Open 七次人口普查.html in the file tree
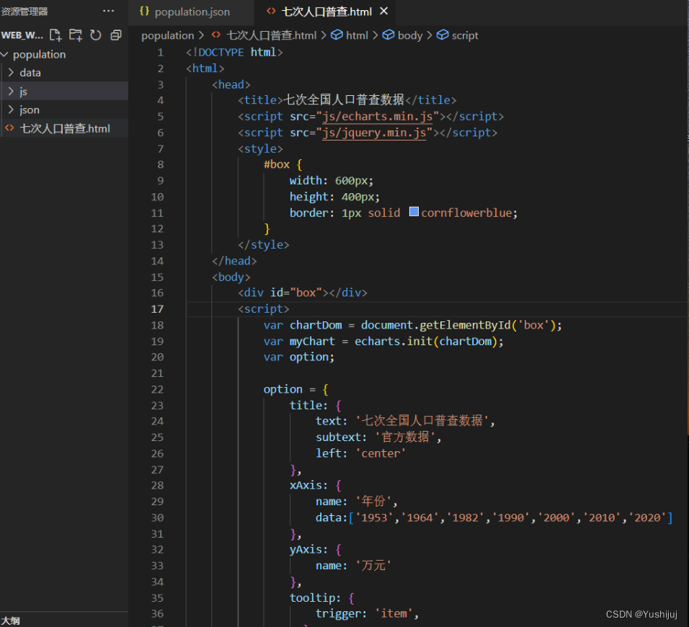The image size is (689, 627). point(65,128)
